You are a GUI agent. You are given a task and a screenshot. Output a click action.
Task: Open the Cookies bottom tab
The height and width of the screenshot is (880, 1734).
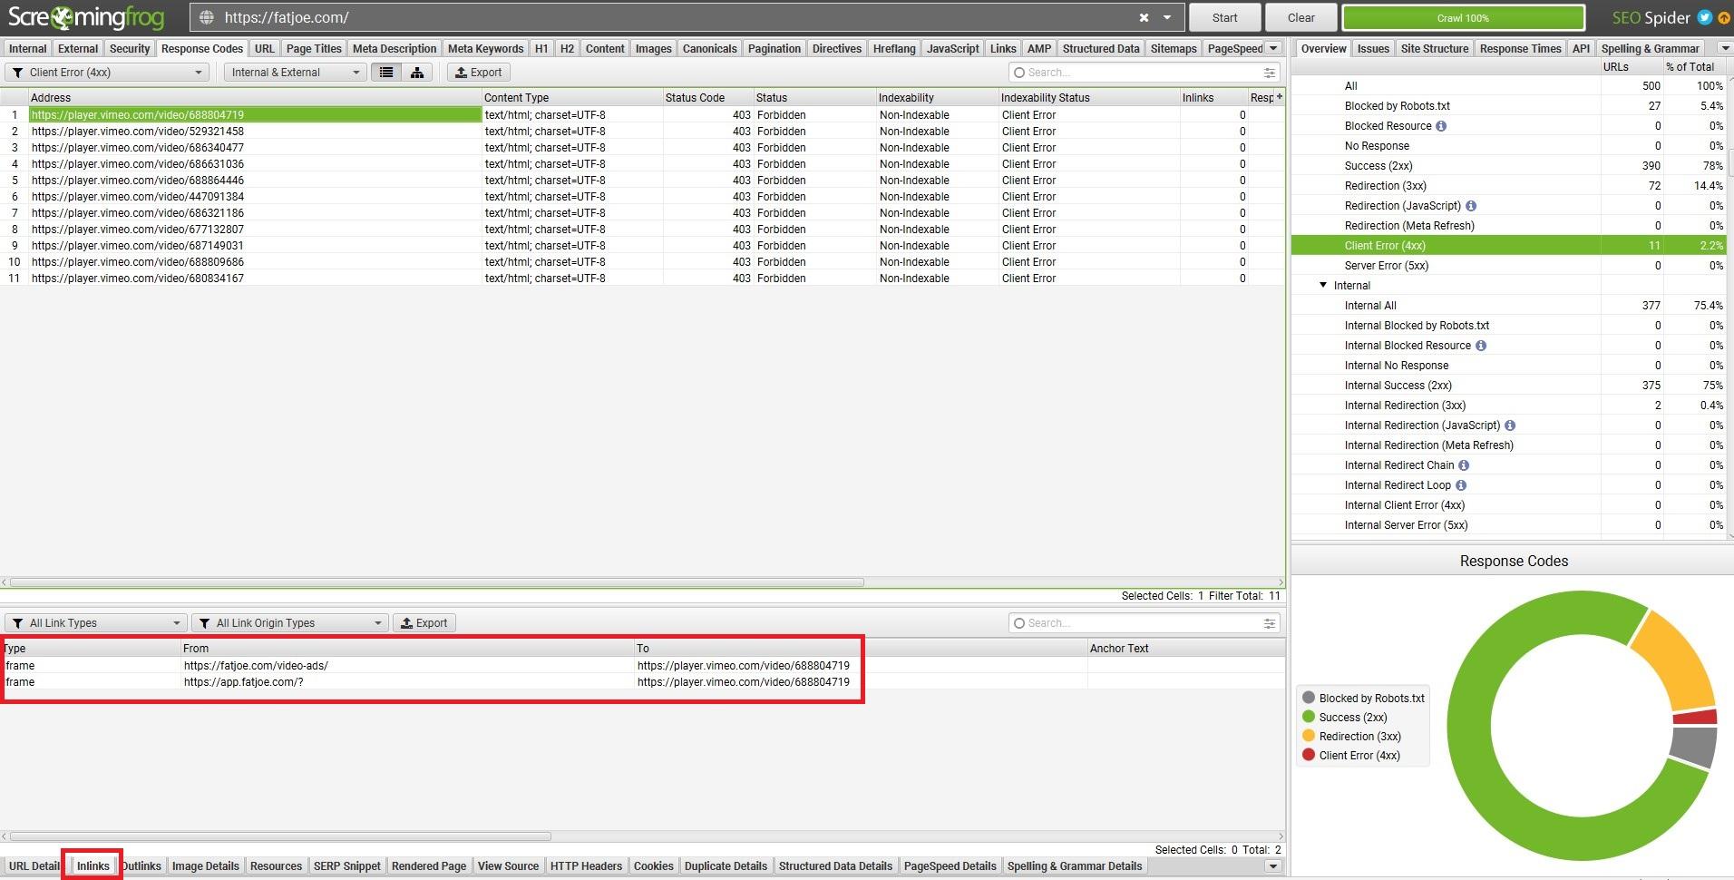click(653, 865)
